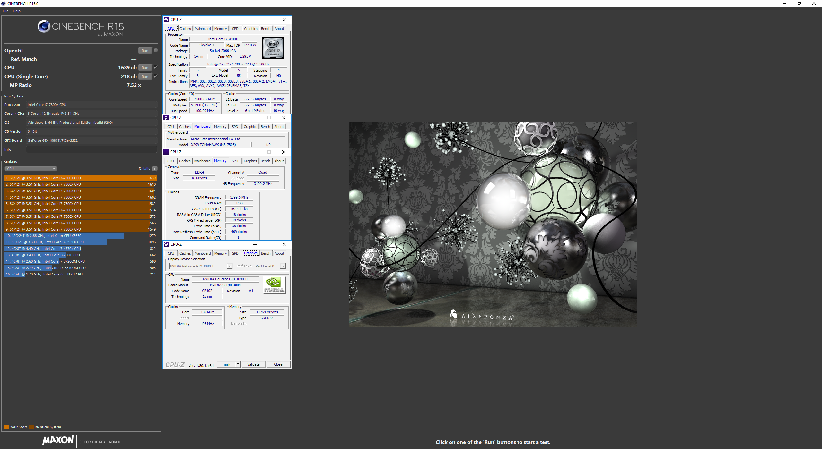The image size is (822, 449).
Task: Select the Memory tab in the Mainboard CPU-Z window
Action: (x=220, y=127)
